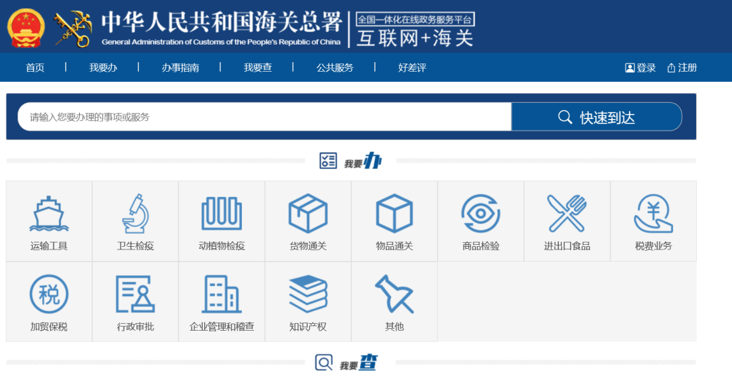
Task: Open the 知识产权 stacked books icon
Action: click(308, 294)
